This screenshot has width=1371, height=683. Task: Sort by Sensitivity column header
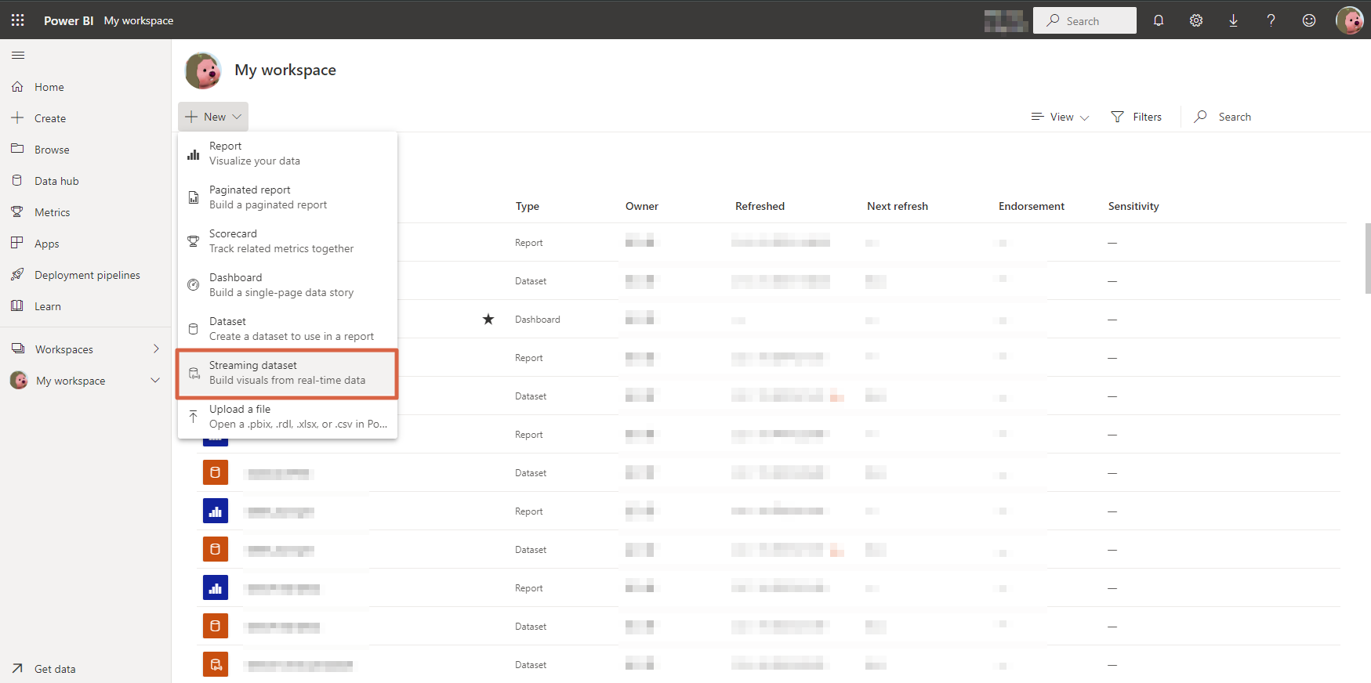[x=1133, y=206]
